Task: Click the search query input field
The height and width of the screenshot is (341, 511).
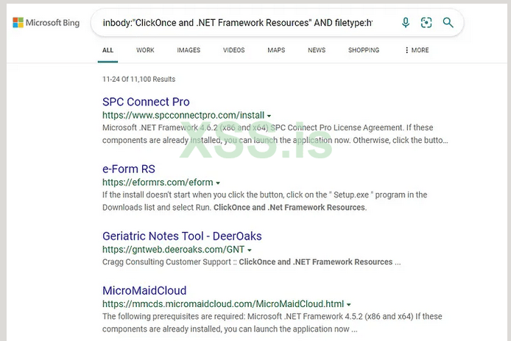Action: click(x=237, y=23)
